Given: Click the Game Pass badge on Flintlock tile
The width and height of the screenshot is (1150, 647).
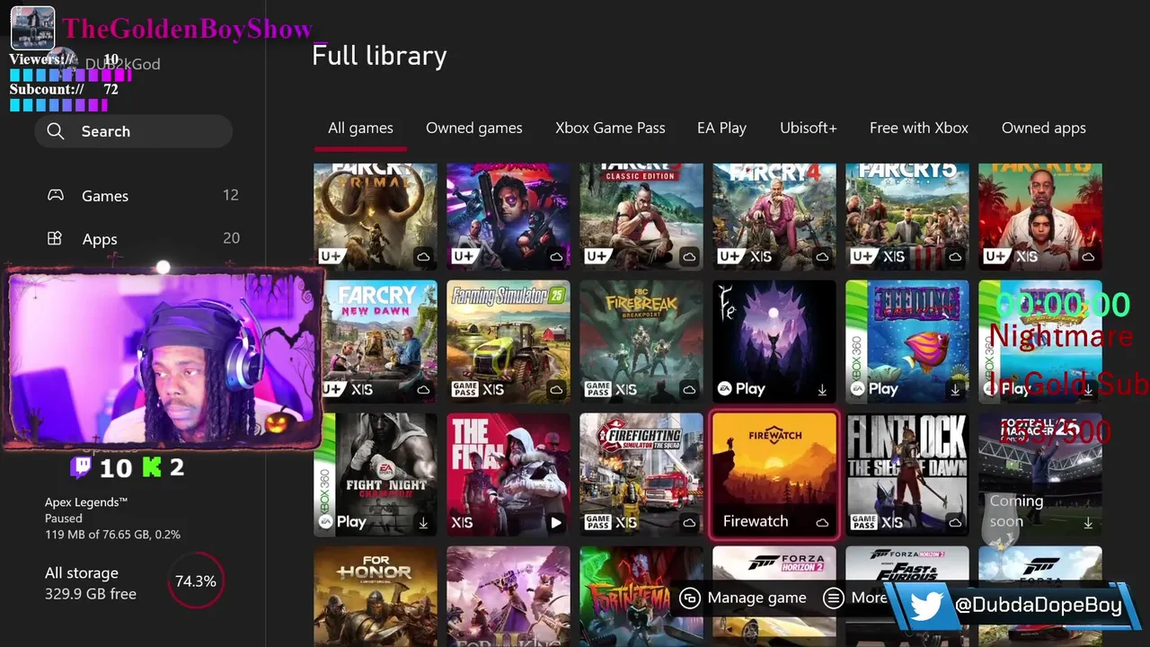Looking at the screenshot, I should [864, 522].
